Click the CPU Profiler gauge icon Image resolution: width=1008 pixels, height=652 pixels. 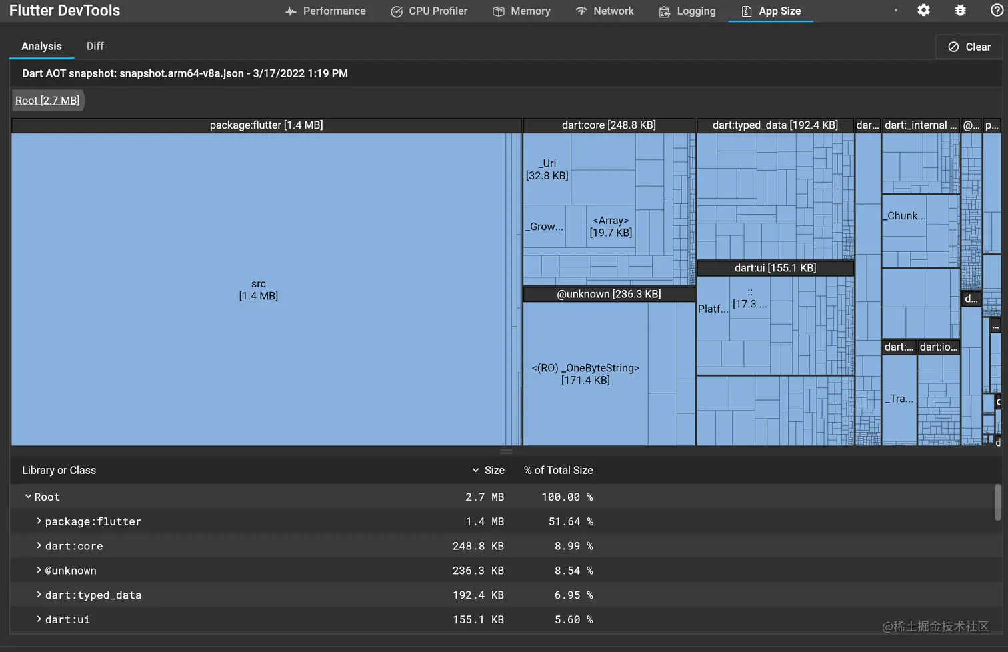[x=397, y=11]
